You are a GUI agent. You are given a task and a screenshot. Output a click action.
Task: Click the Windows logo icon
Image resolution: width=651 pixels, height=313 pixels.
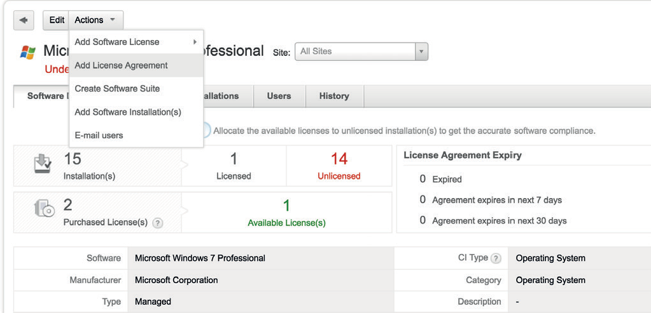(27, 52)
